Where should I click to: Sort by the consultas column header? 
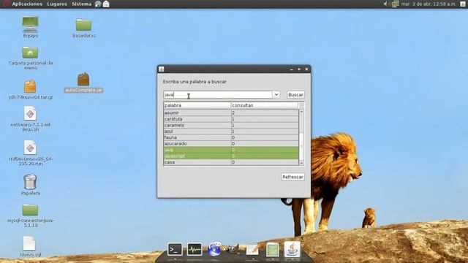point(265,105)
